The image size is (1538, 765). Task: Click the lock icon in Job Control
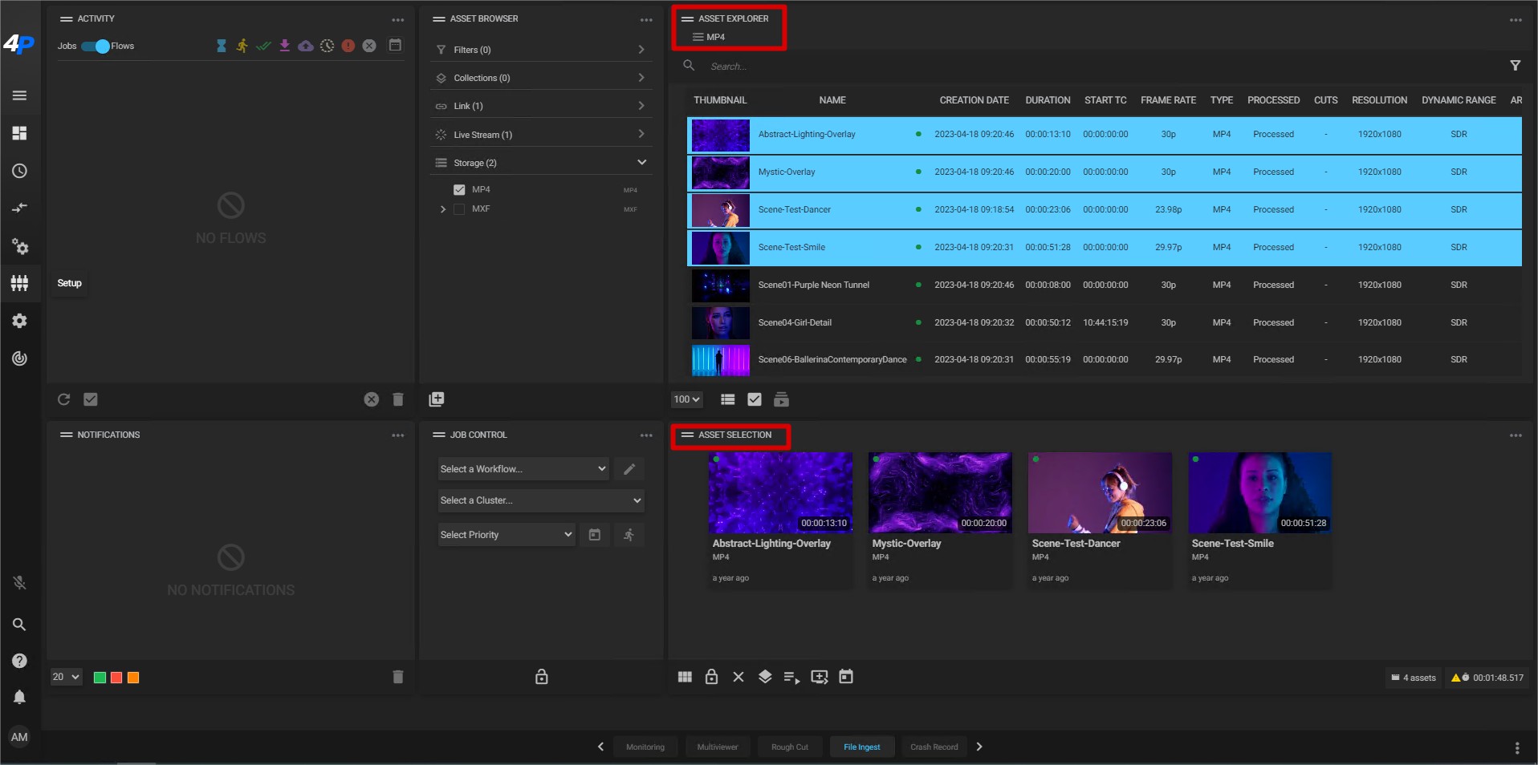[542, 677]
